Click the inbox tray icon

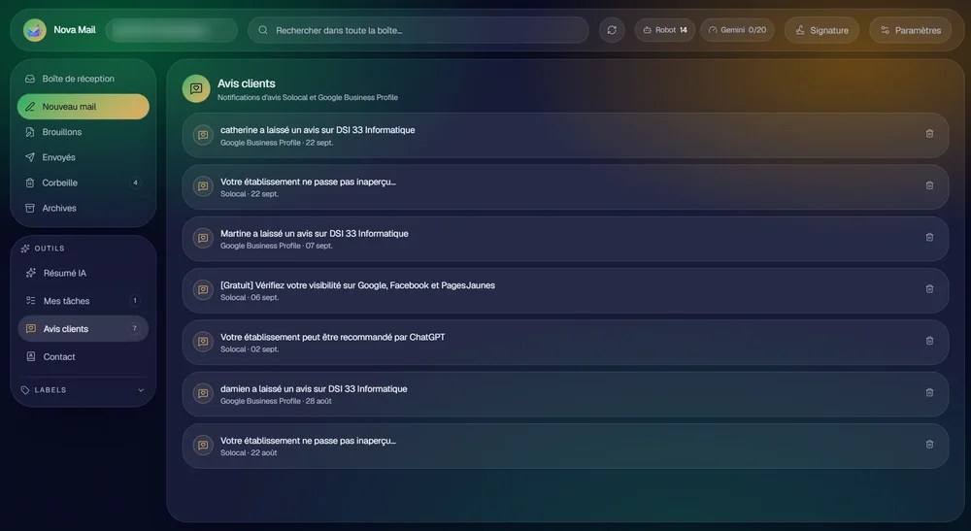(30, 79)
